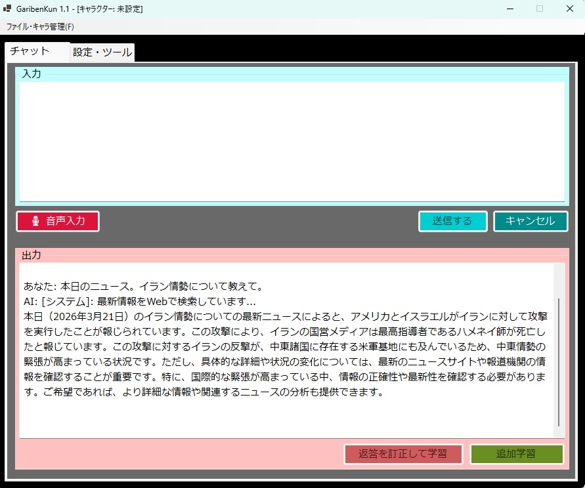Minimize the GaribenKun window
Image resolution: width=585 pixels, height=488 pixels.
pyautogui.click(x=510, y=9)
